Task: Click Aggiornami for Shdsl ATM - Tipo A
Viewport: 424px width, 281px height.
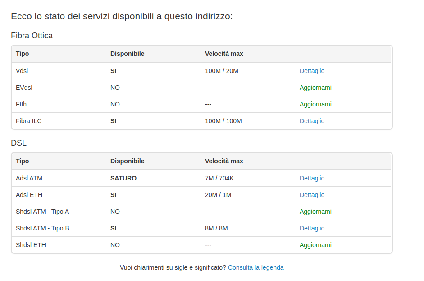Action: point(315,212)
